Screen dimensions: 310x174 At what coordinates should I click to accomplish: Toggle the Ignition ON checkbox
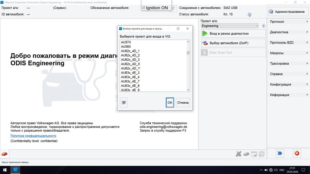144,8
